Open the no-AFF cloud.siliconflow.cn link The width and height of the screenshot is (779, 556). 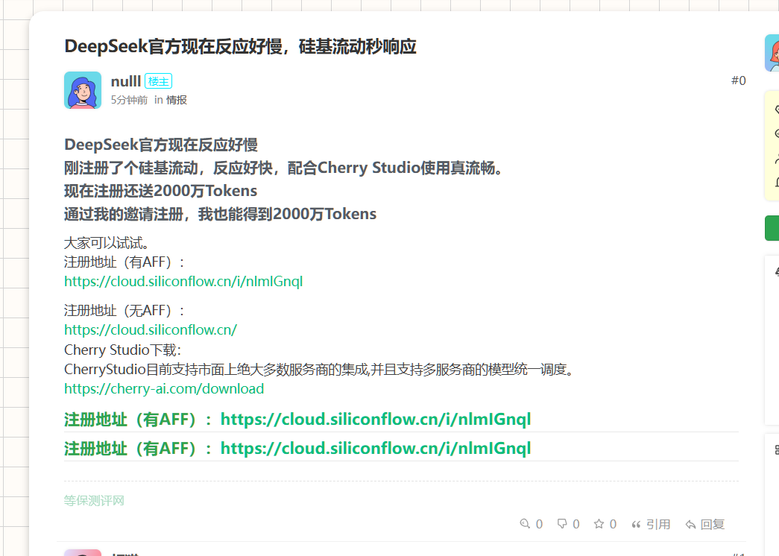[x=151, y=329]
